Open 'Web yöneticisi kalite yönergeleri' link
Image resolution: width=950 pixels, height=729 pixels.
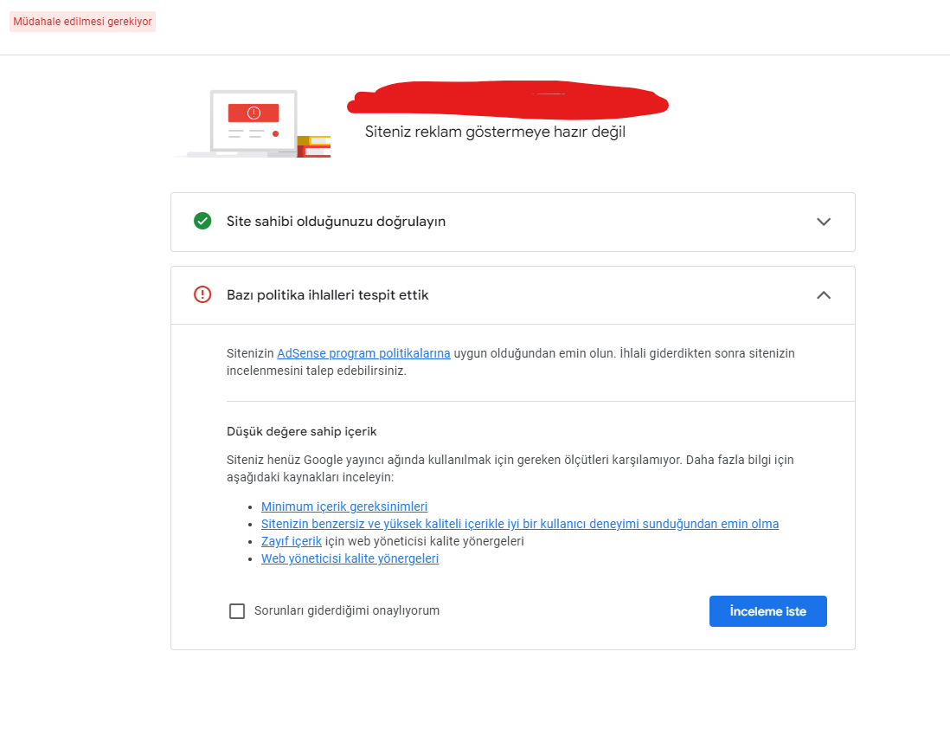tap(350, 558)
